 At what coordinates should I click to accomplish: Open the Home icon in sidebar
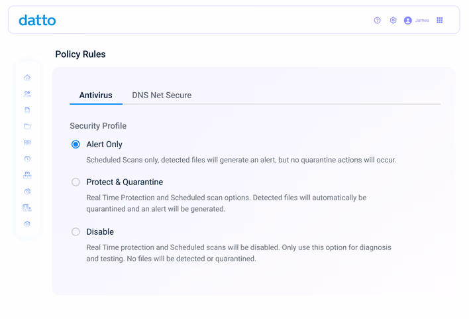coord(27,78)
